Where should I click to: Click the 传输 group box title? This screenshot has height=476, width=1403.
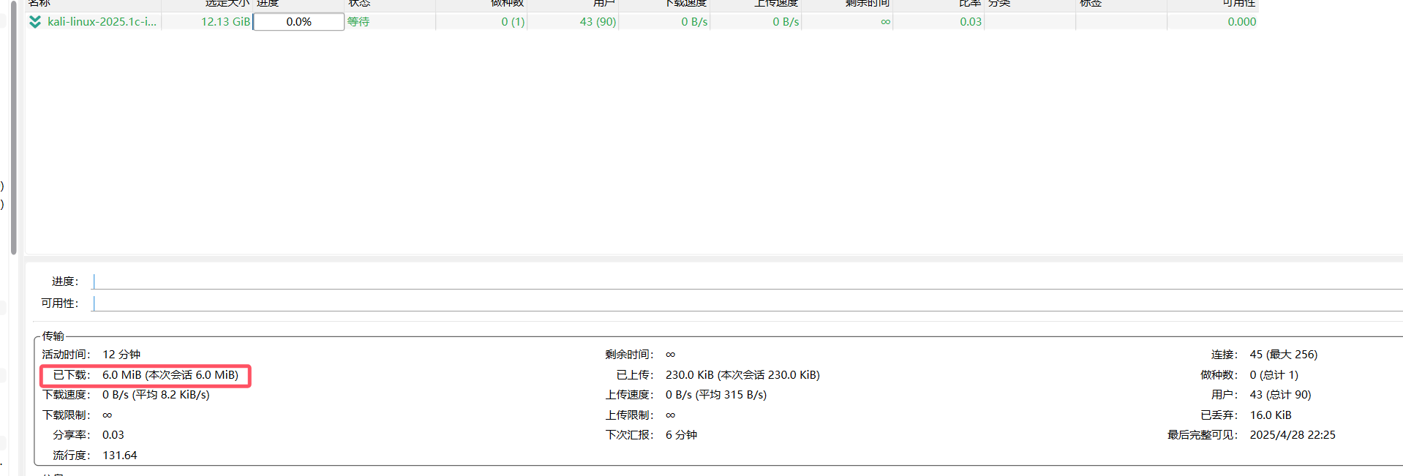(x=53, y=336)
